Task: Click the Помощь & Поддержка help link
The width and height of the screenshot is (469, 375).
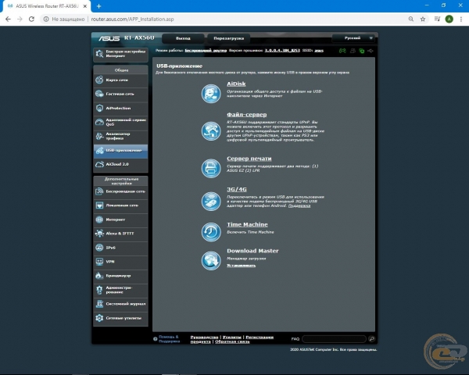Action: 169,339
